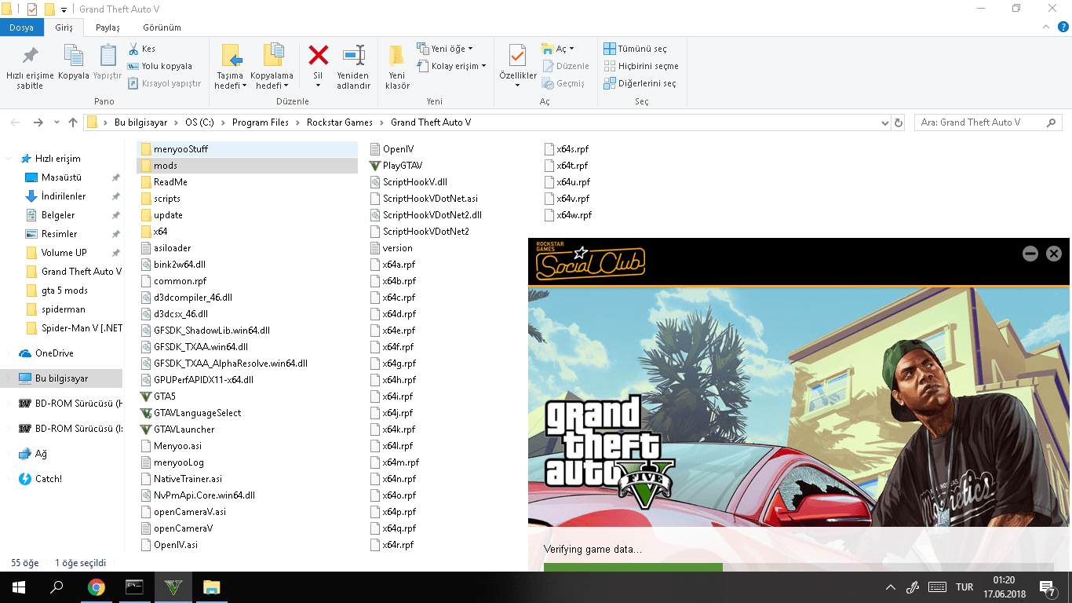Select the GTAVLauncher file
Screen dimensions: 1072x603
[x=177, y=429]
